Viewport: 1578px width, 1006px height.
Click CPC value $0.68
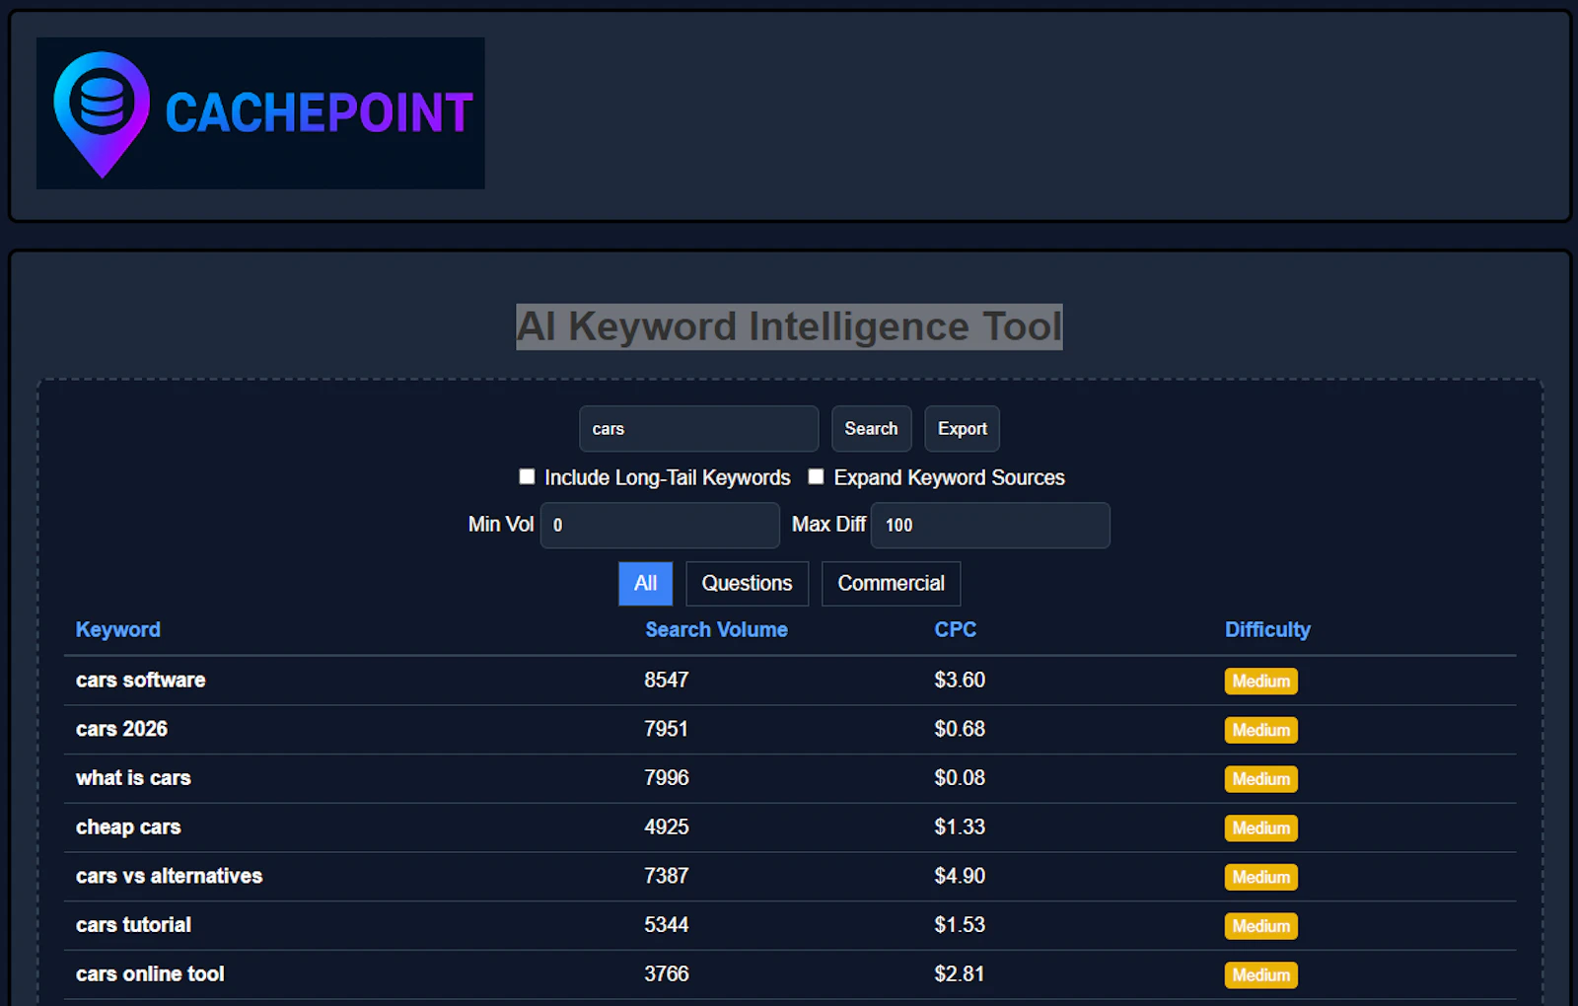[x=960, y=729]
